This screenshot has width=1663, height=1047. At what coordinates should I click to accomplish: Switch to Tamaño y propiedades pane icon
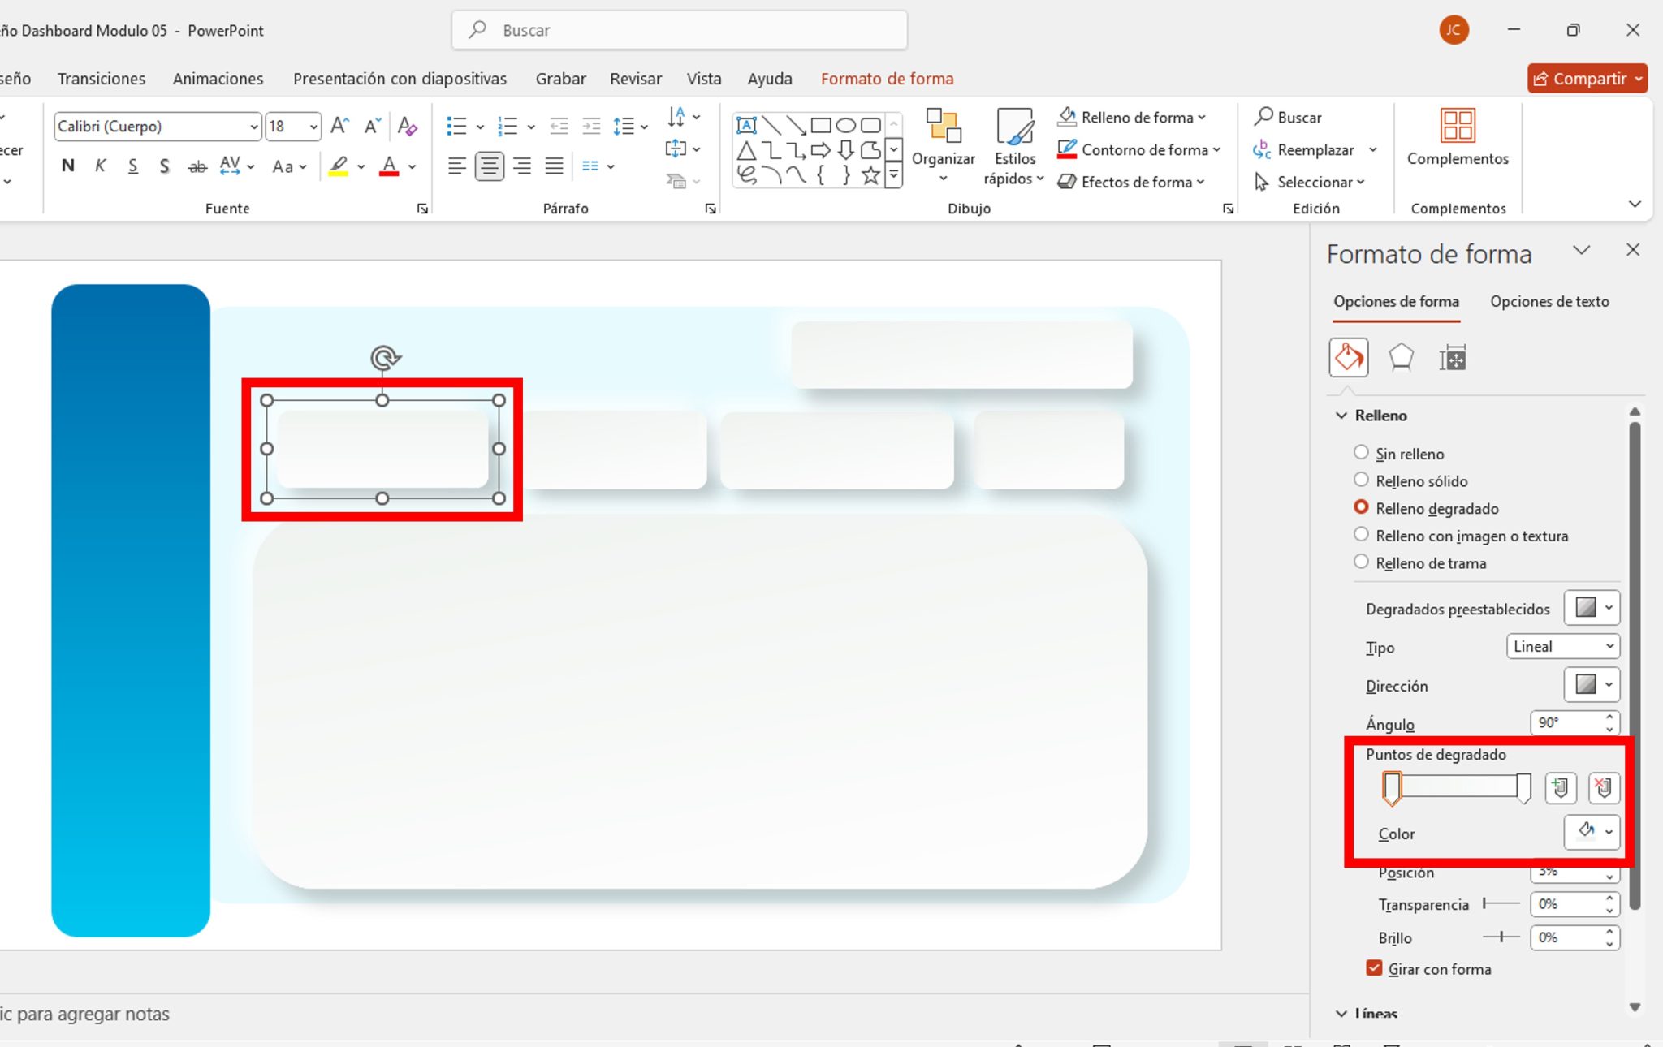click(1454, 357)
